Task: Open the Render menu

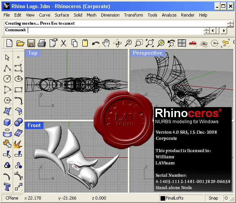Action: [188, 15]
